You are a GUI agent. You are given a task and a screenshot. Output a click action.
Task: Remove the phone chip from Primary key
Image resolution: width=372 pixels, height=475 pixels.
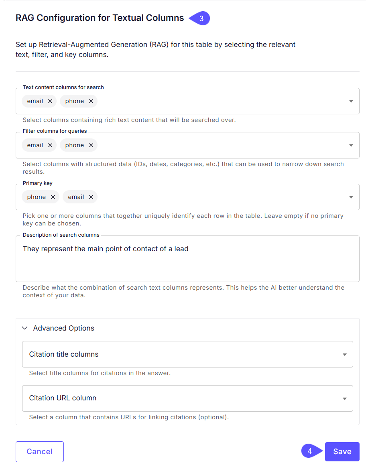pyautogui.click(x=52, y=197)
